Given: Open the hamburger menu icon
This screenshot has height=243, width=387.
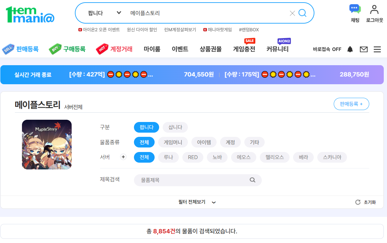Looking at the screenshot, I should pyautogui.click(x=377, y=49).
